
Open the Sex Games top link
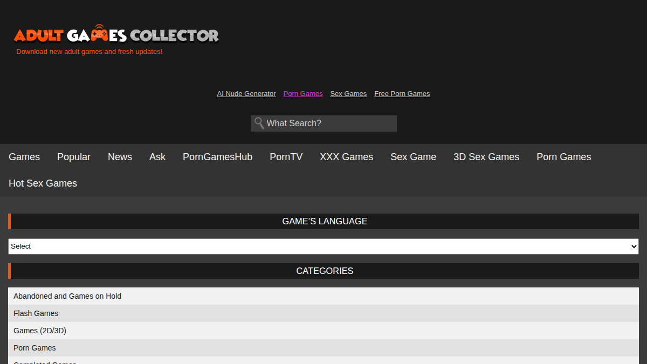coord(348,94)
